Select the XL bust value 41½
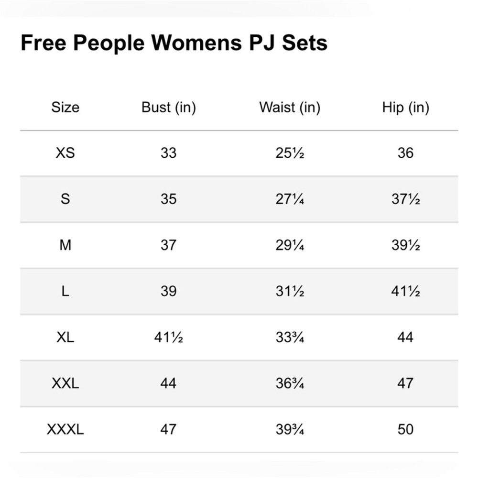The height and width of the screenshot is (478, 478). 169,337
